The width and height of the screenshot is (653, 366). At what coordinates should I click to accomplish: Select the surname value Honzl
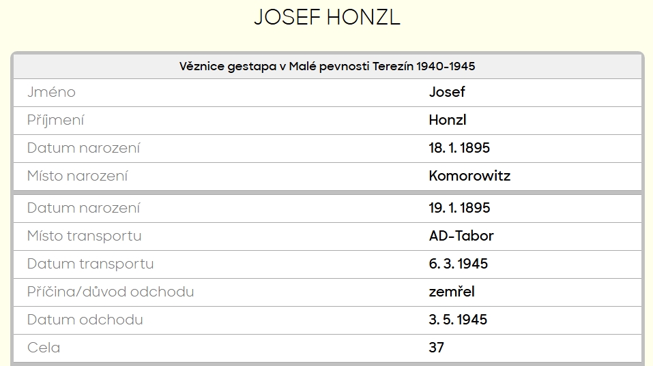(x=448, y=120)
